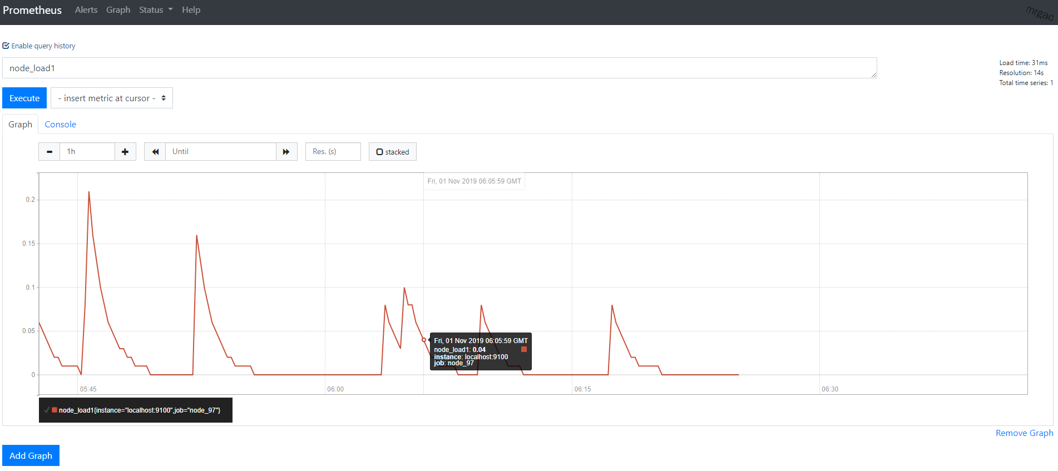
Task: Click the node_load1 legend entry text
Action: (140, 410)
